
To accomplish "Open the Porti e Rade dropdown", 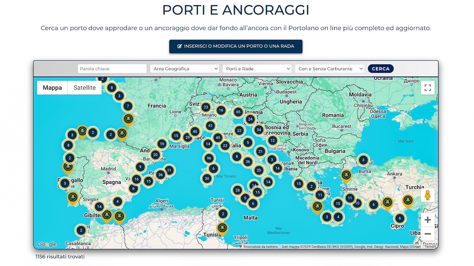I will [257, 68].
